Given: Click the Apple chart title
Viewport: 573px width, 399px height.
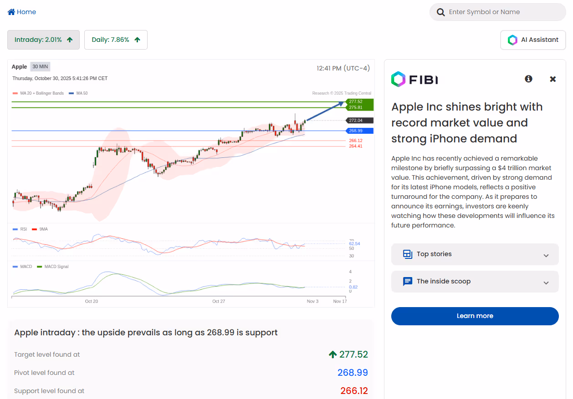Looking at the screenshot, I should pos(19,67).
